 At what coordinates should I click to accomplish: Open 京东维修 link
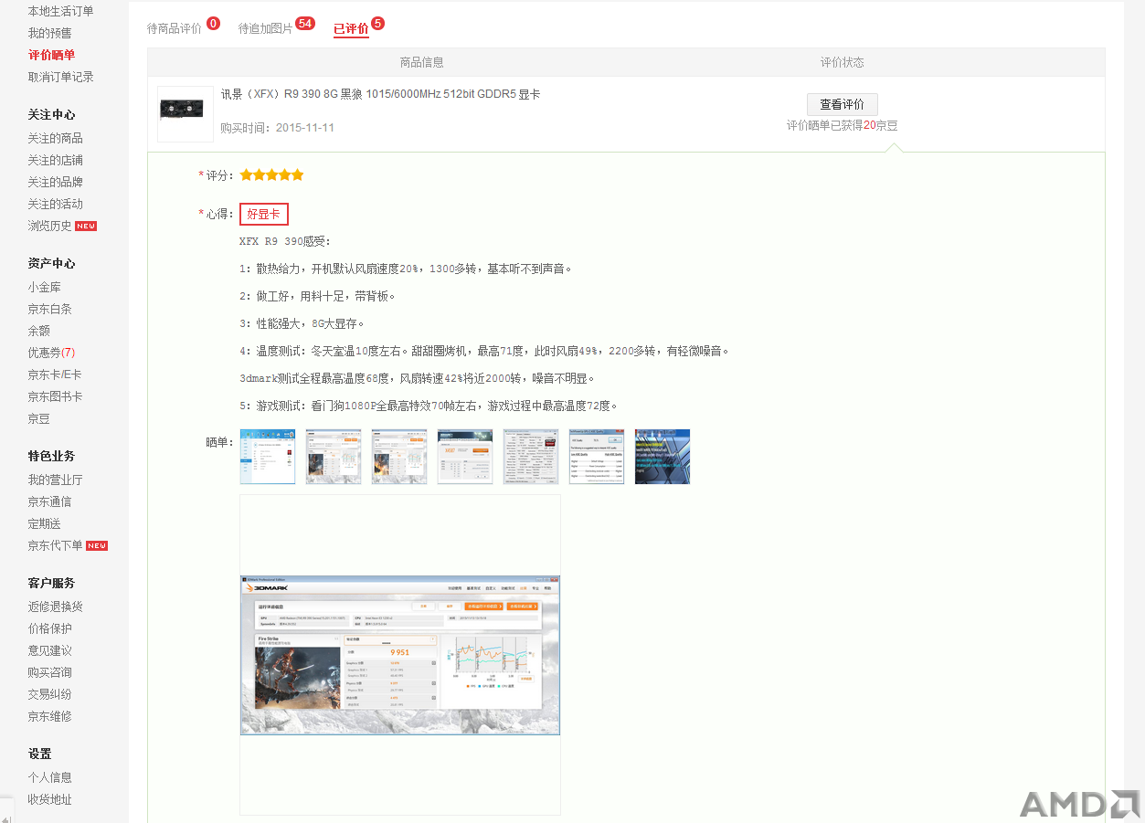tap(49, 716)
